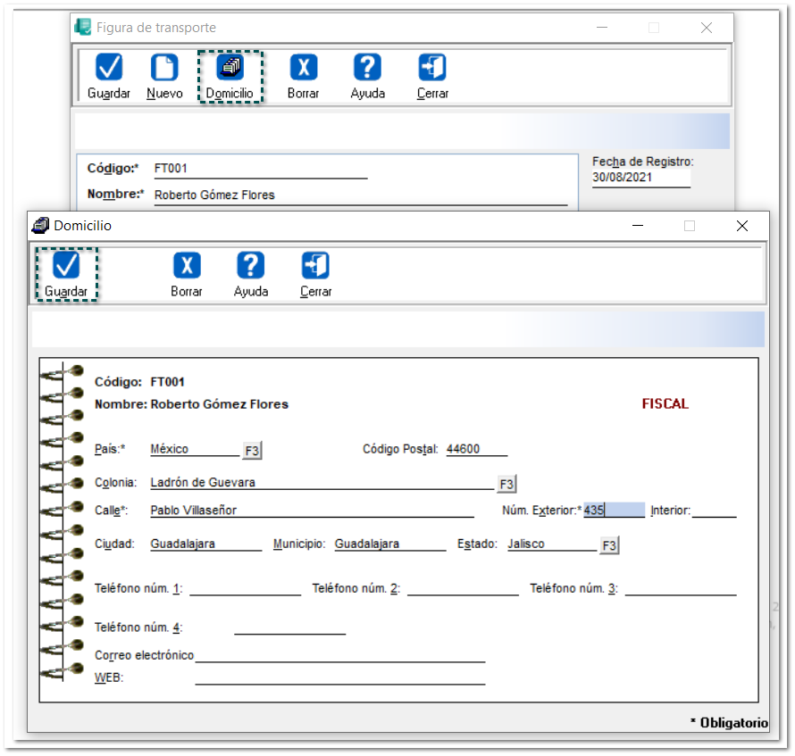Click the Teléfono núm. 3 field
Screen dimensions: 795x756
(681, 588)
